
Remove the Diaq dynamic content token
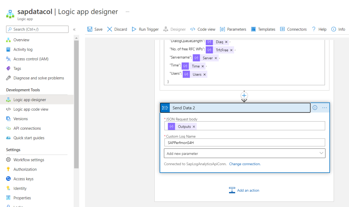(226, 42)
